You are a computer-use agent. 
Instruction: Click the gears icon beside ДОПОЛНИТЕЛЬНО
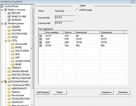[x=6, y=82]
